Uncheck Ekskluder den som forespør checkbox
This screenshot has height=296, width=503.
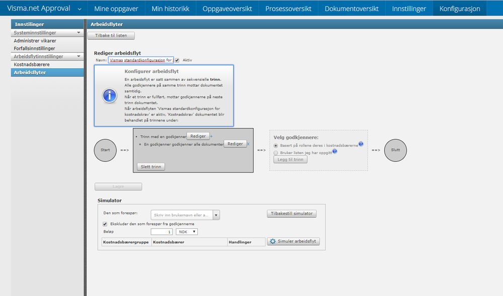pos(105,224)
